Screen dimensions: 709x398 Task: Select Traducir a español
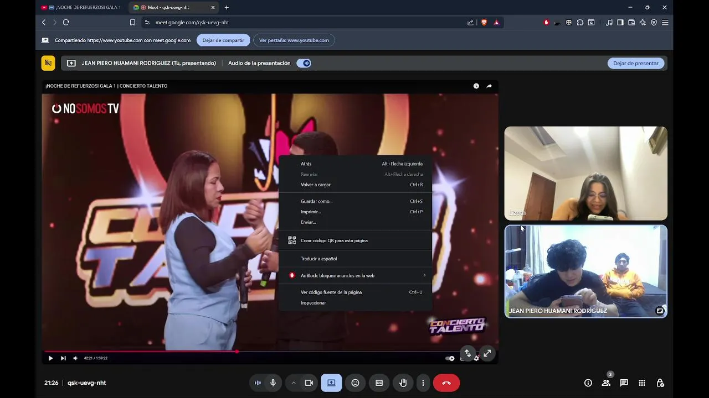point(355,259)
